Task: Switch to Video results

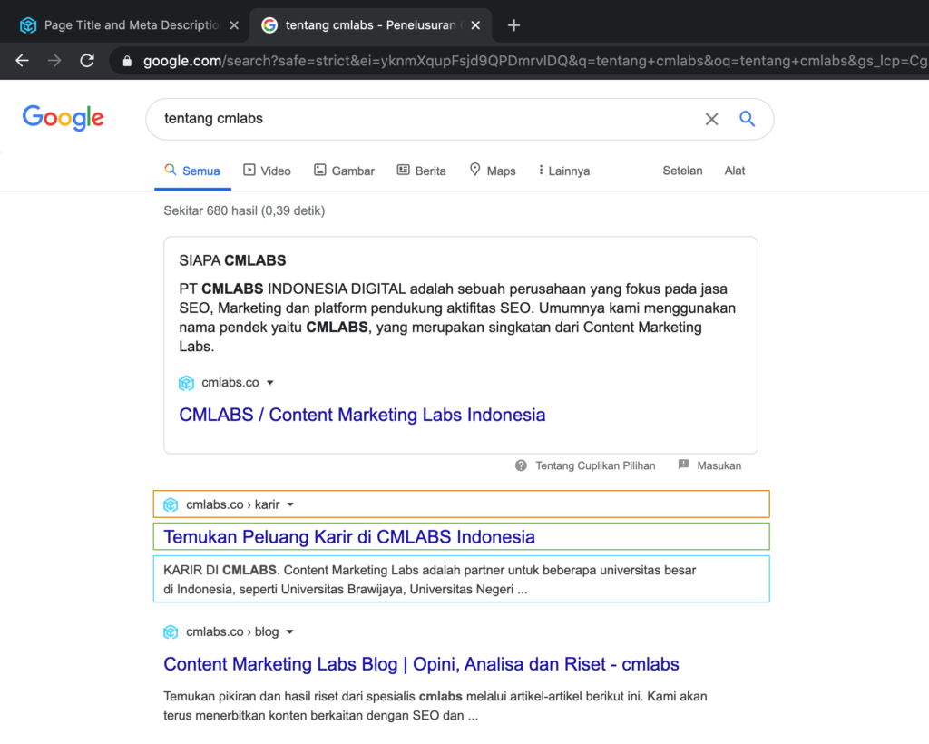Action: [x=268, y=171]
